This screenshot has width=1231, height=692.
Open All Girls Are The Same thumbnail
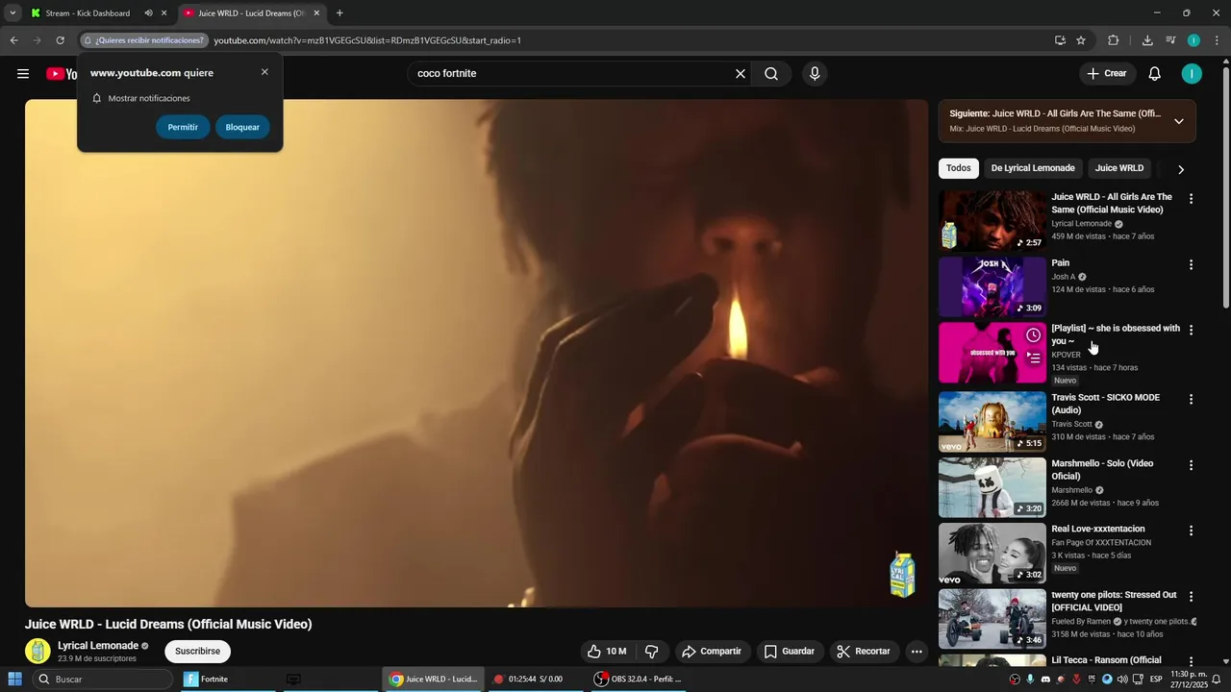click(992, 221)
